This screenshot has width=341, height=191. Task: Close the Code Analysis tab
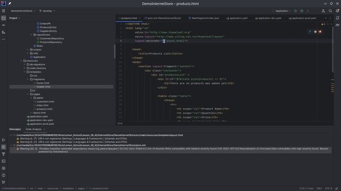[44, 129]
